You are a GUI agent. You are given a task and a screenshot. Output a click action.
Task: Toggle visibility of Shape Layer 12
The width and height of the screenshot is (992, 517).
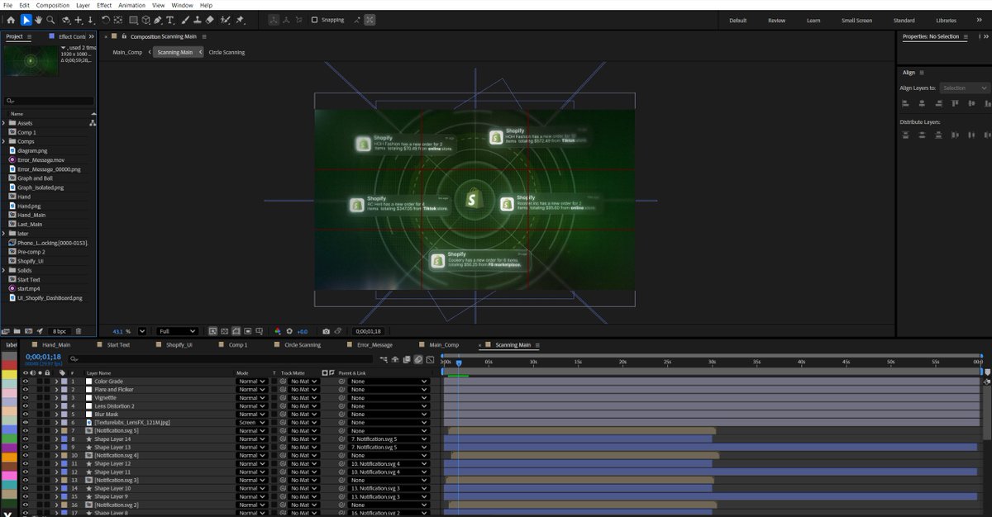tap(26, 463)
